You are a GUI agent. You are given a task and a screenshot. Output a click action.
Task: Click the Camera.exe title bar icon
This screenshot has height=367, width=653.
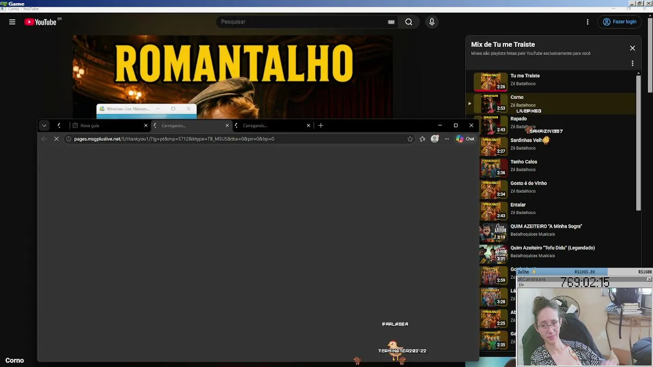[x=520, y=279]
